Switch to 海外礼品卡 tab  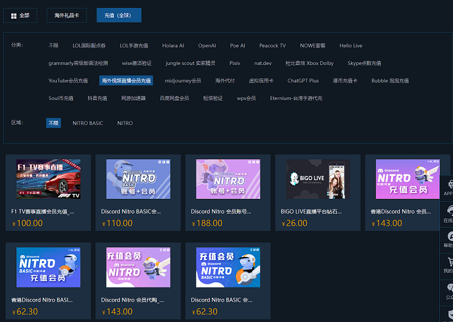tap(67, 15)
